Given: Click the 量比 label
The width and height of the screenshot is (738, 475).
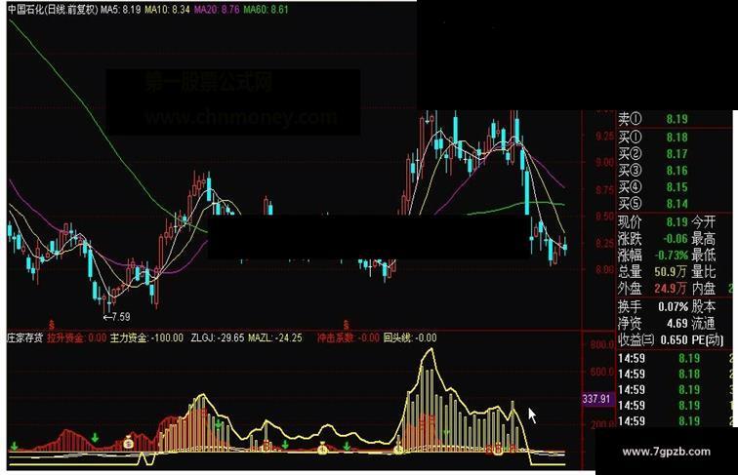Looking at the screenshot, I should (704, 271).
